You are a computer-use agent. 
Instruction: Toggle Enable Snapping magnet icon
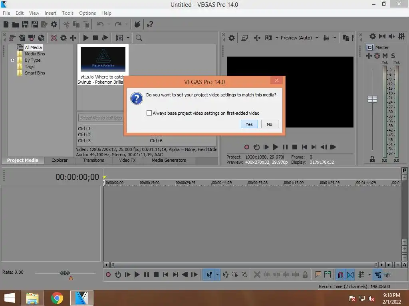coord(340,275)
